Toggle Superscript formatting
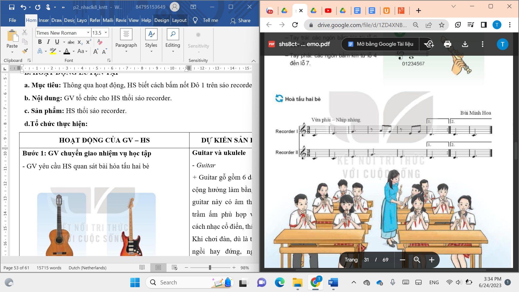Image resolution: width=519 pixels, height=292 pixels. pyautogui.click(x=89, y=42)
